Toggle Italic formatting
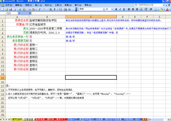Screen dimensions: 171x121 [120, 9]
